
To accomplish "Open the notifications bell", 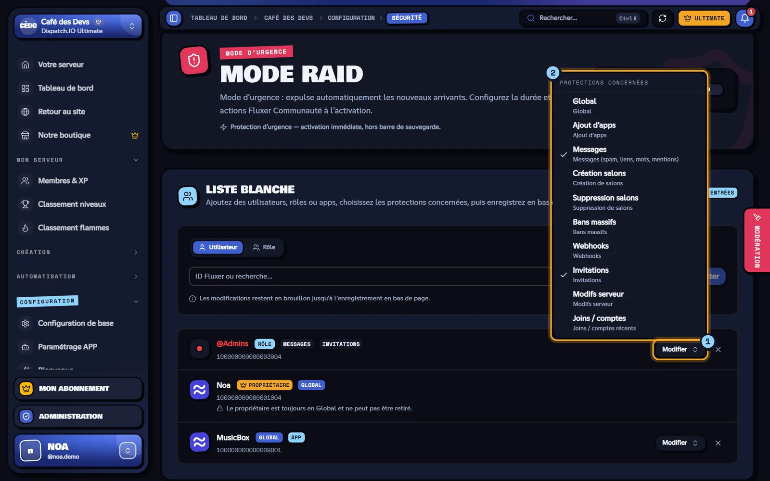I will click(744, 18).
